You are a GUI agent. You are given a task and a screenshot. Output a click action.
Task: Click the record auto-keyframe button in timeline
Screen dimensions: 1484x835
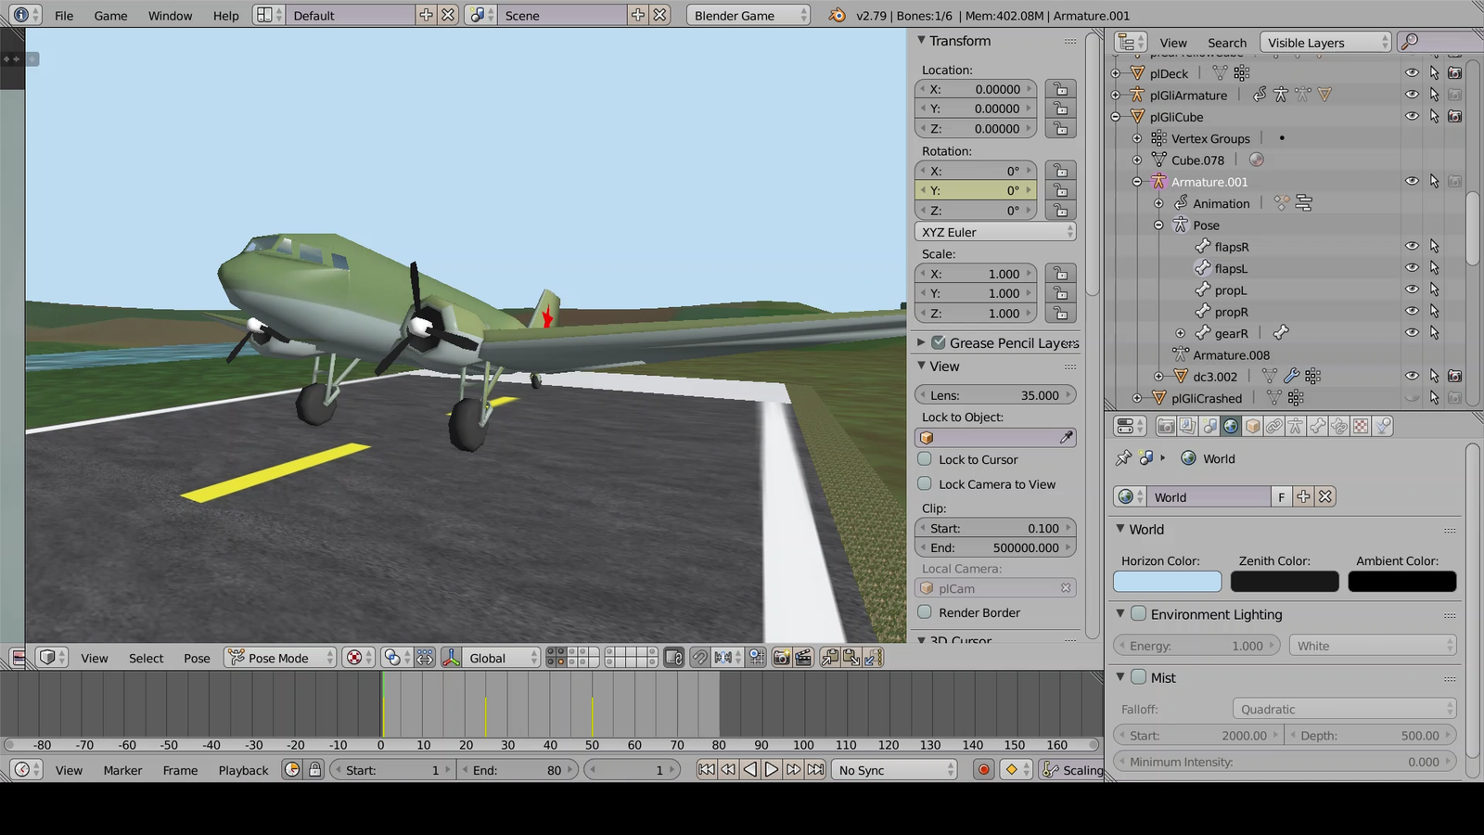coord(984,769)
